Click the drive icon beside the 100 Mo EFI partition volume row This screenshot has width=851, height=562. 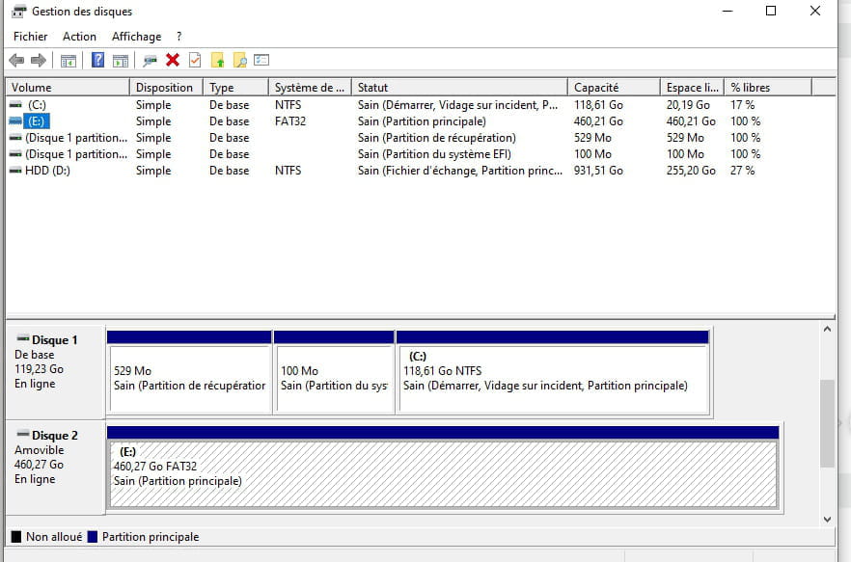(15, 153)
